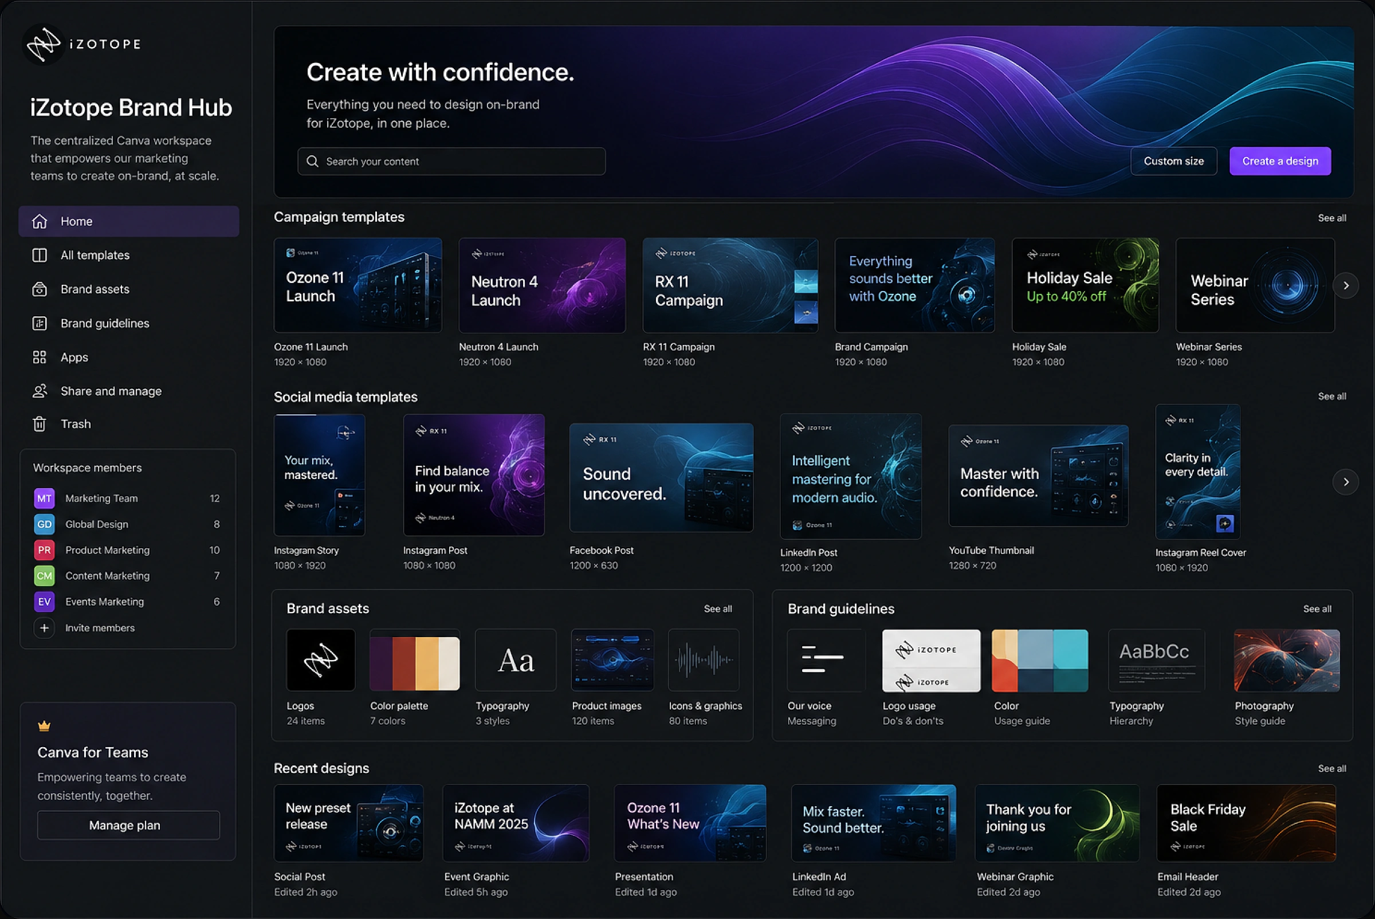Image resolution: width=1375 pixels, height=919 pixels.
Task: Open the Logos brand asset tile
Action: tap(321, 660)
